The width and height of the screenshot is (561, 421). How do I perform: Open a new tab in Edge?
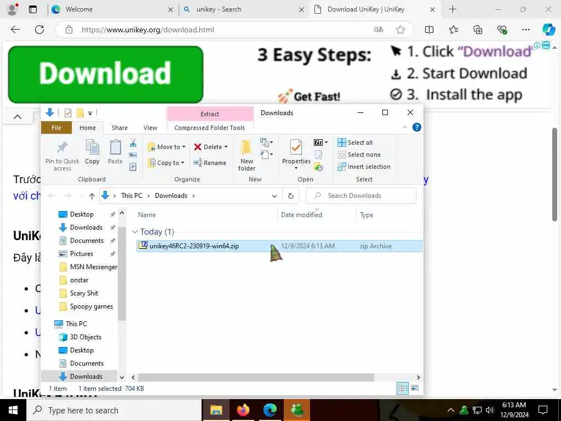click(453, 10)
